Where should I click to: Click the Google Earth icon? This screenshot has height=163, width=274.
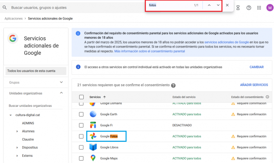point(93,114)
